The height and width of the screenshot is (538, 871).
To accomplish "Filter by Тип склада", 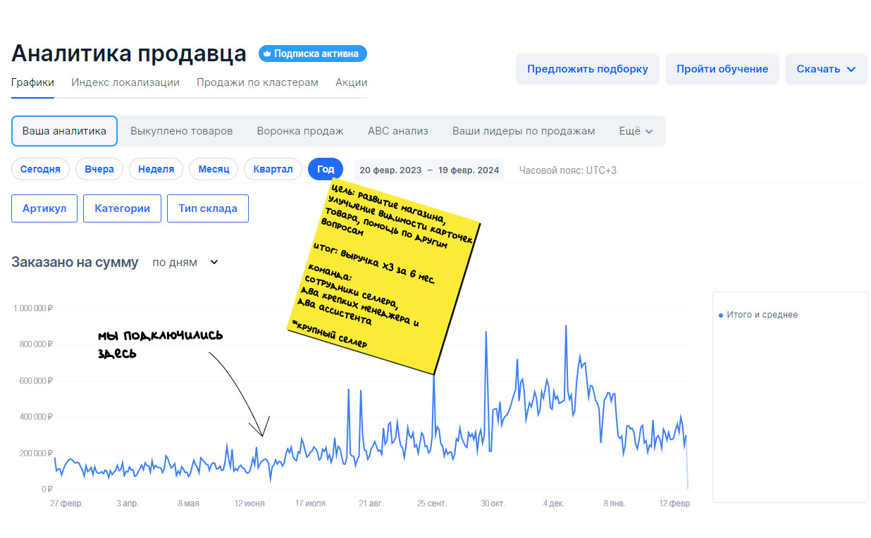I will [208, 208].
